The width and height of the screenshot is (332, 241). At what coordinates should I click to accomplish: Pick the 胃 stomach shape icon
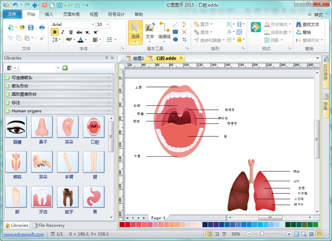[x=94, y=196]
